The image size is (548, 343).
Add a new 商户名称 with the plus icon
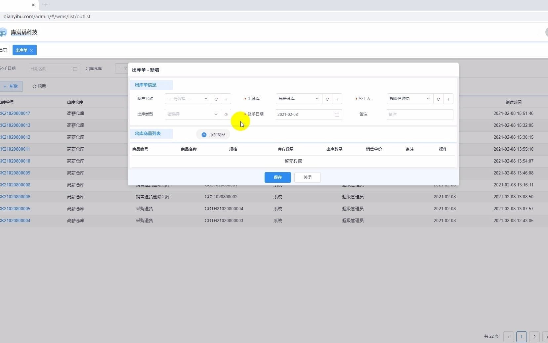226,99
